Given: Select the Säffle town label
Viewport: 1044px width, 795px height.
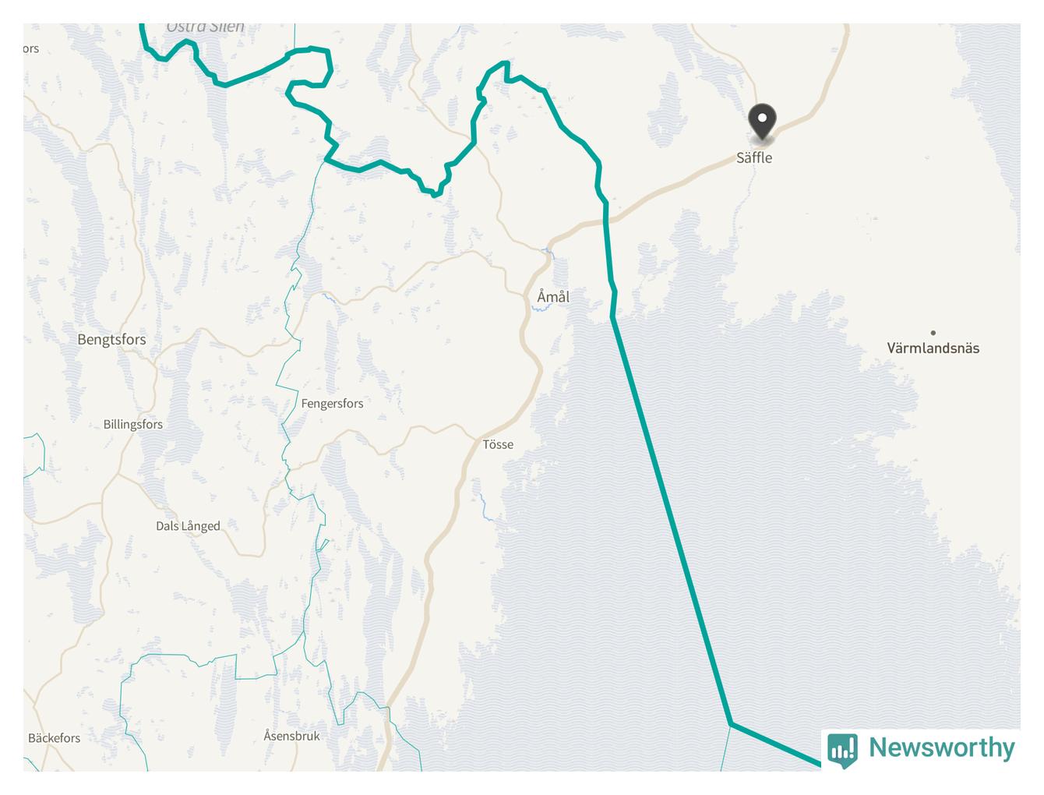Looking at the screenshot, I should [x=754, y=157].
